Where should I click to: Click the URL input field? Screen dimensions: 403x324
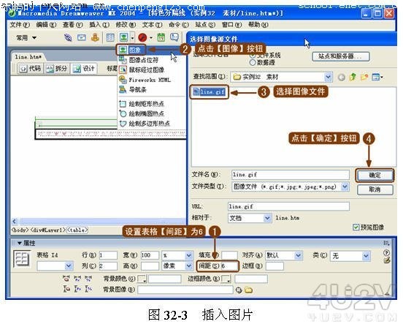pos(288,206)
